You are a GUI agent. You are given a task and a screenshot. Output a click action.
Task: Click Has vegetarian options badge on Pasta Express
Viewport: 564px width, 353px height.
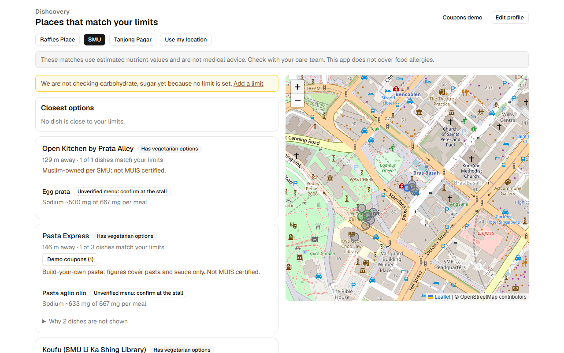[x=125, y=236]
